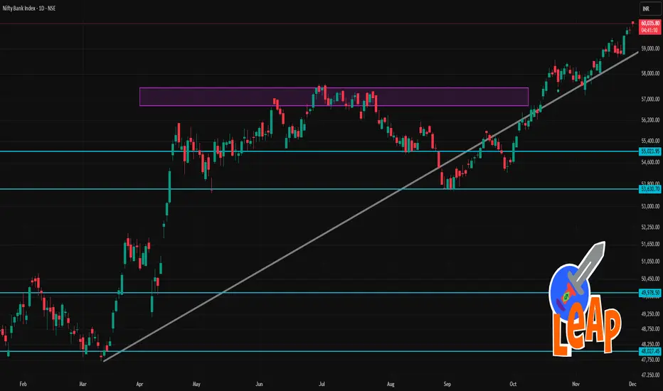Screen dimensions: 663x391
Task: Select the 55,023.95 horizontal line label
Action: tap(650, 151)
